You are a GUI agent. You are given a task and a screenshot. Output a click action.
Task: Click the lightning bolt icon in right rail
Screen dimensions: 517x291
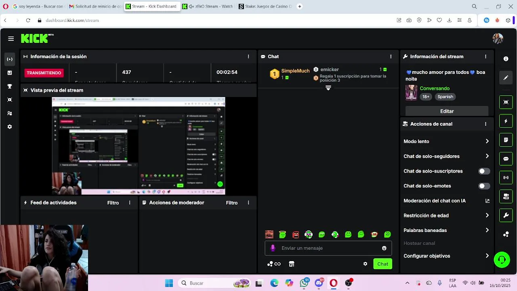point(506,121)
